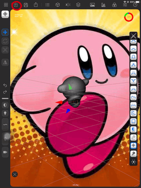
Task: Open the background image menu
Action: pos(92,5)
